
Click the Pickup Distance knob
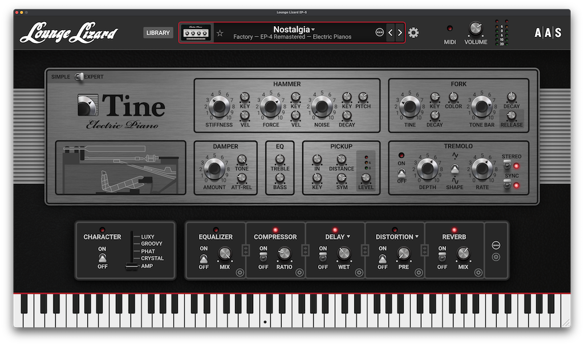(x=341, y=160)
